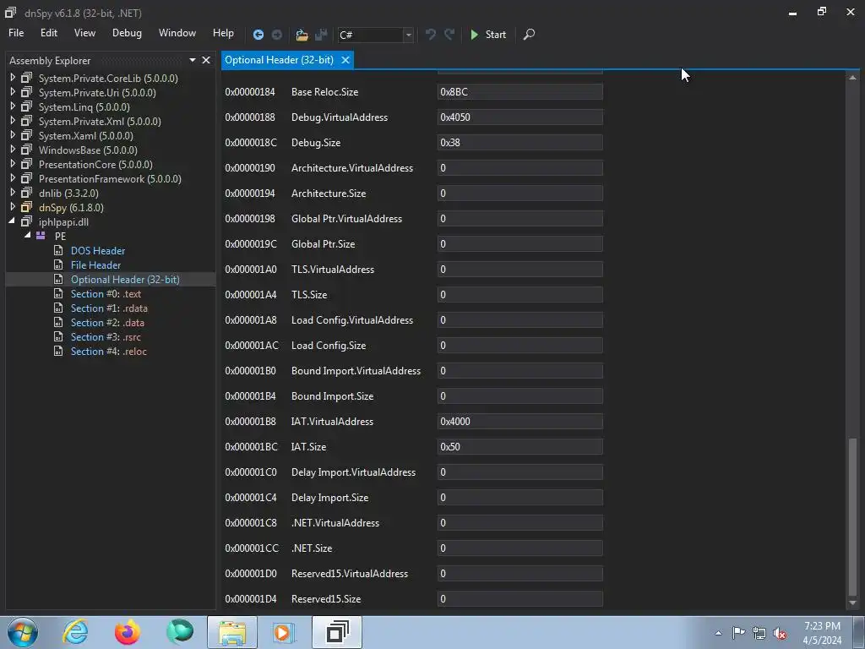Select Section #4: .reloc
The image size is (865, 649).
tap(109, 351)
